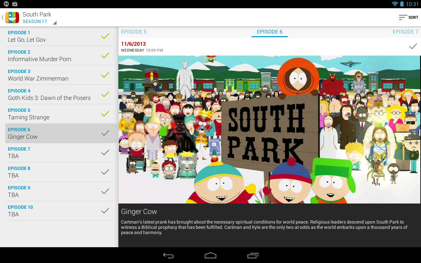
Task: Mark Episode 9 as watched
Action: click(105, 191)
